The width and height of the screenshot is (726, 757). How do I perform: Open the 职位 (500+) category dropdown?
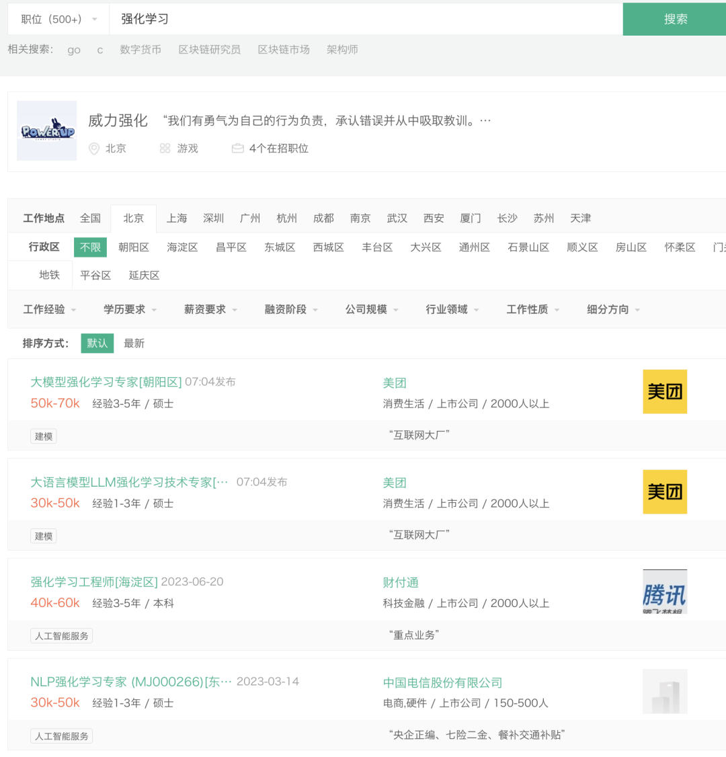pyautogui.click(x=58, y=19)
